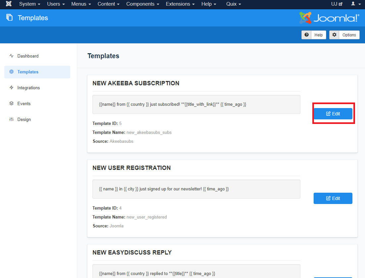Open the Users dropdown menu
This screenshot has height=278, width=365.
(x=56, y=4)
